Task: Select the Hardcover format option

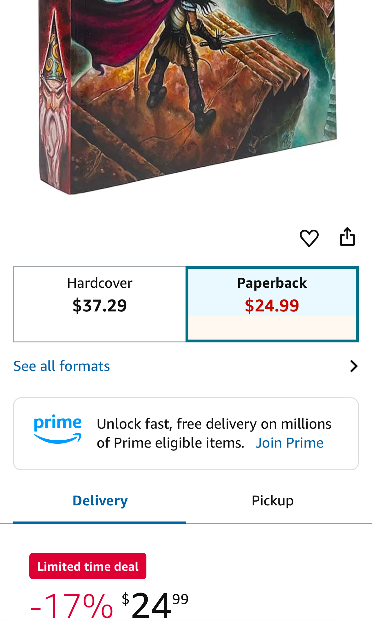Action: (100, 304)
